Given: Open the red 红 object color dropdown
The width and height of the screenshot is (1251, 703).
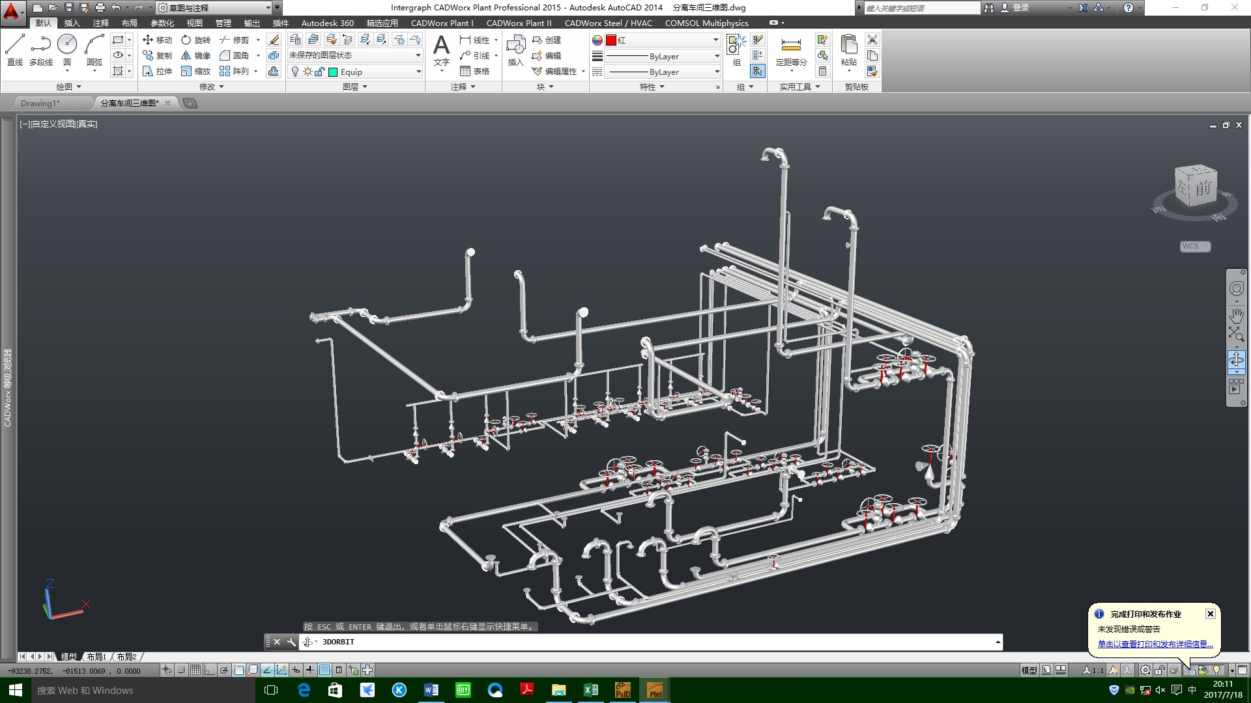Looking at the screenshot, I should click(715, 40).
